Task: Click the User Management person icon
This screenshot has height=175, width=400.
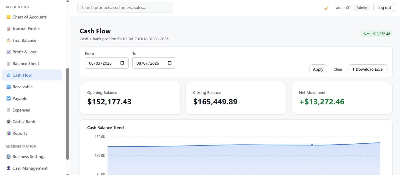Action: [8, 168]
